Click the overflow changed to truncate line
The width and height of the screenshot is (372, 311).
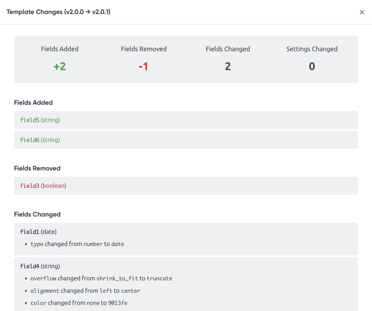[x=101, y=278]
